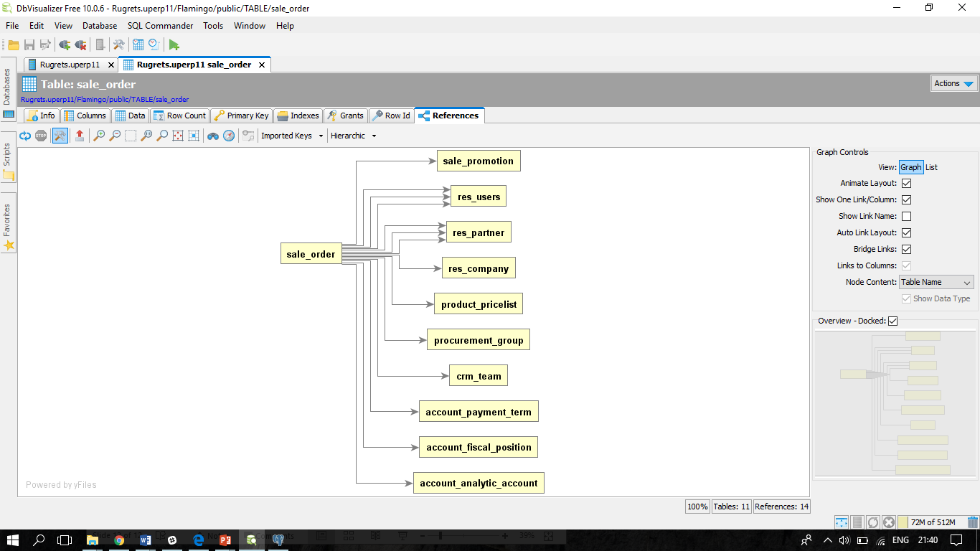
Task: Close the Rugrets.uperp11 sale_order tab
Action: tap(262, 65)
